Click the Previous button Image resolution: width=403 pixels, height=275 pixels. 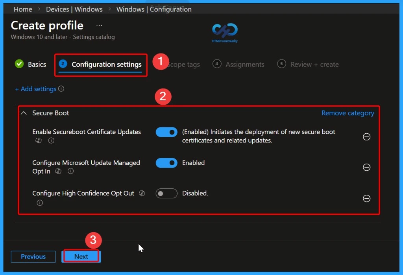click(33, 257)
